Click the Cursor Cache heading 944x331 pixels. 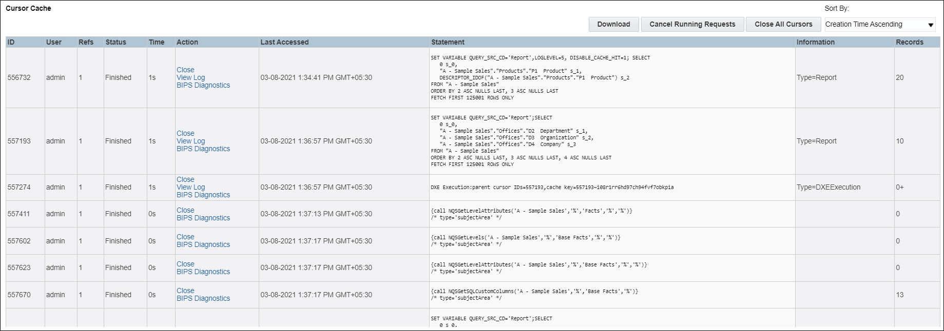pyautogui.click(x=28, y=8)
